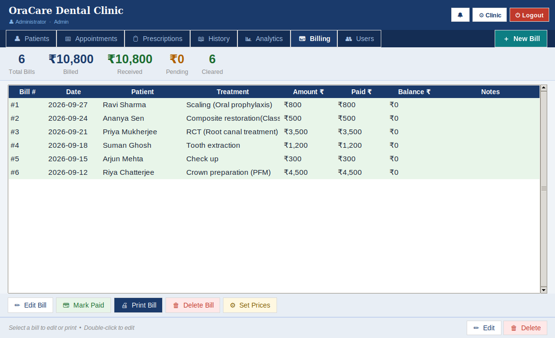Create a New Bill

[521, 39]
